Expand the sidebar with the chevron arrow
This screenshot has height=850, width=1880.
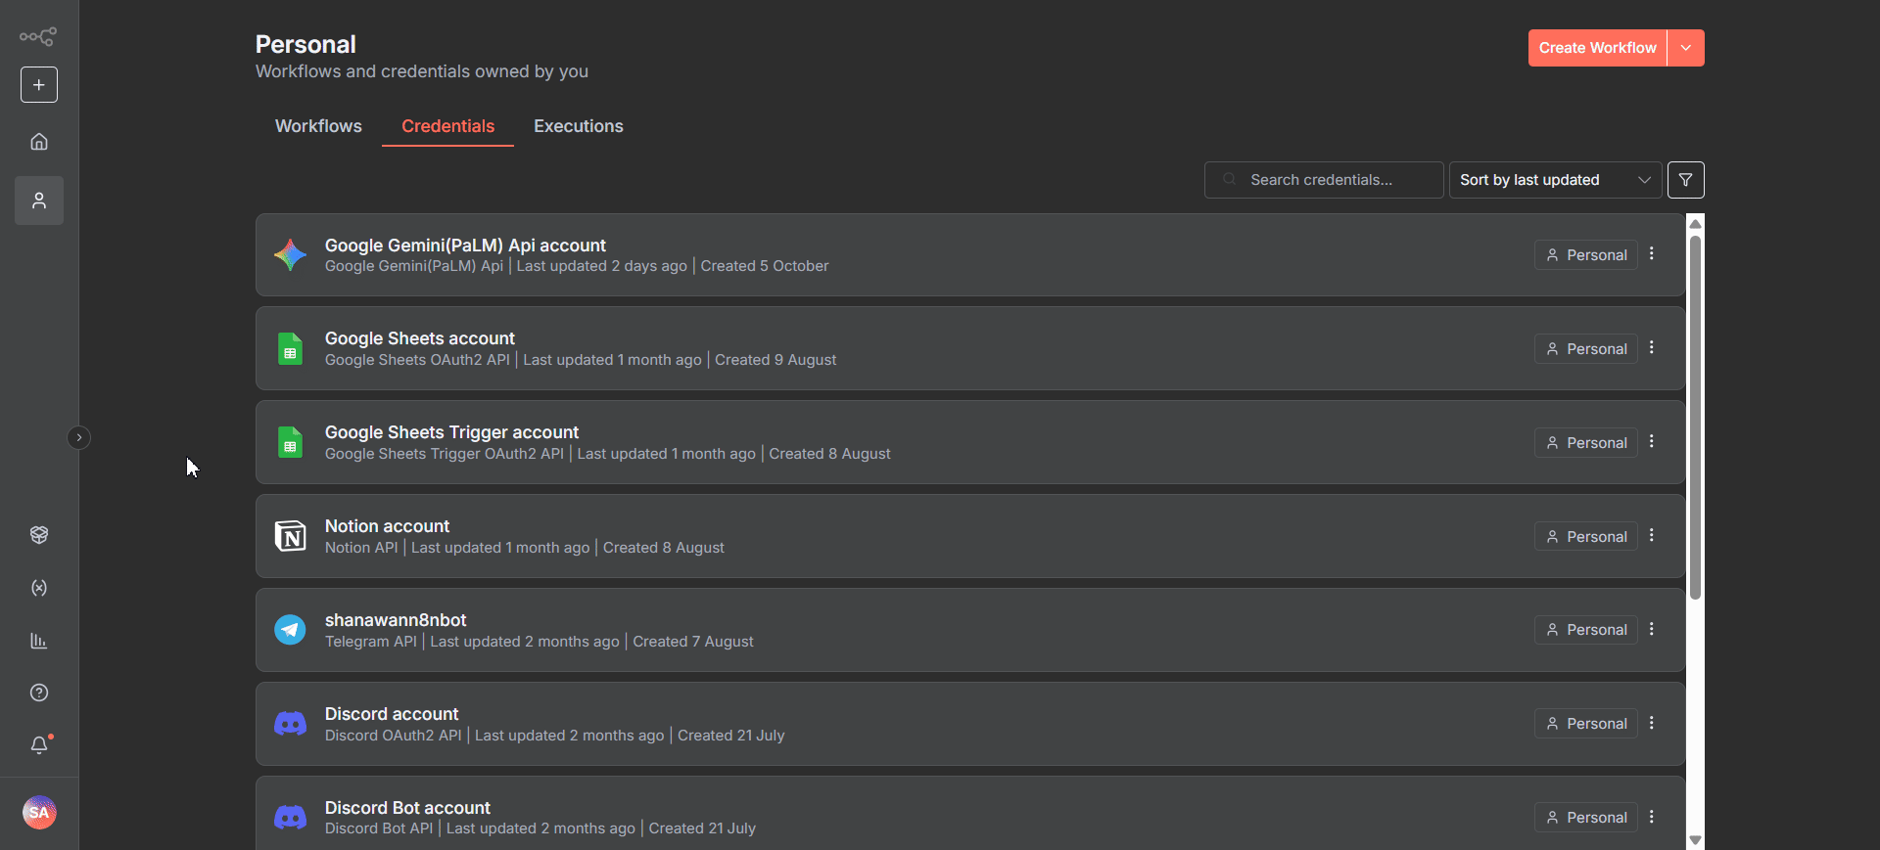coord(78,437)
